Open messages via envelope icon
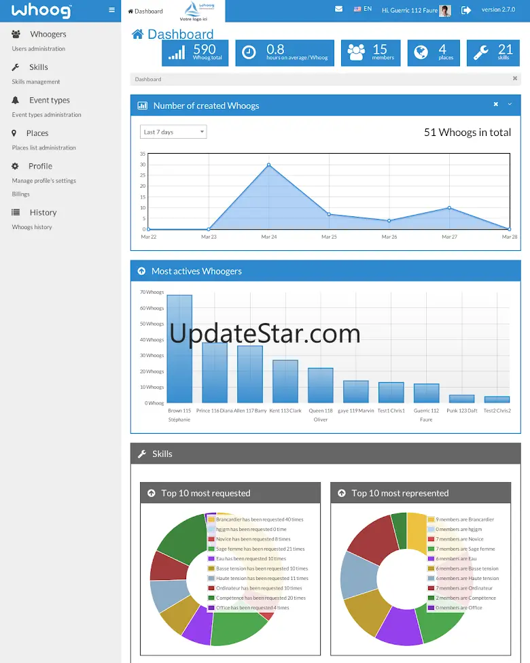 pyautogui.click(x=338, y=9)
